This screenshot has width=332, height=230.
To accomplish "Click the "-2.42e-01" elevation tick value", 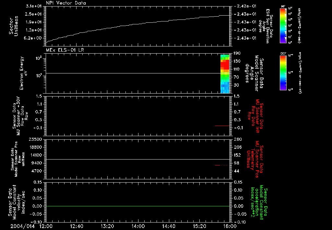I will pyautogui.click(x=245, y=6).
